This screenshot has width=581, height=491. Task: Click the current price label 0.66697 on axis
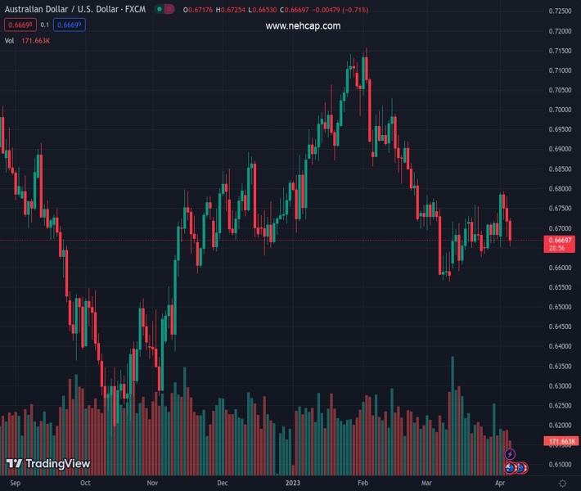pyautogui.click(x=561, y=241)
